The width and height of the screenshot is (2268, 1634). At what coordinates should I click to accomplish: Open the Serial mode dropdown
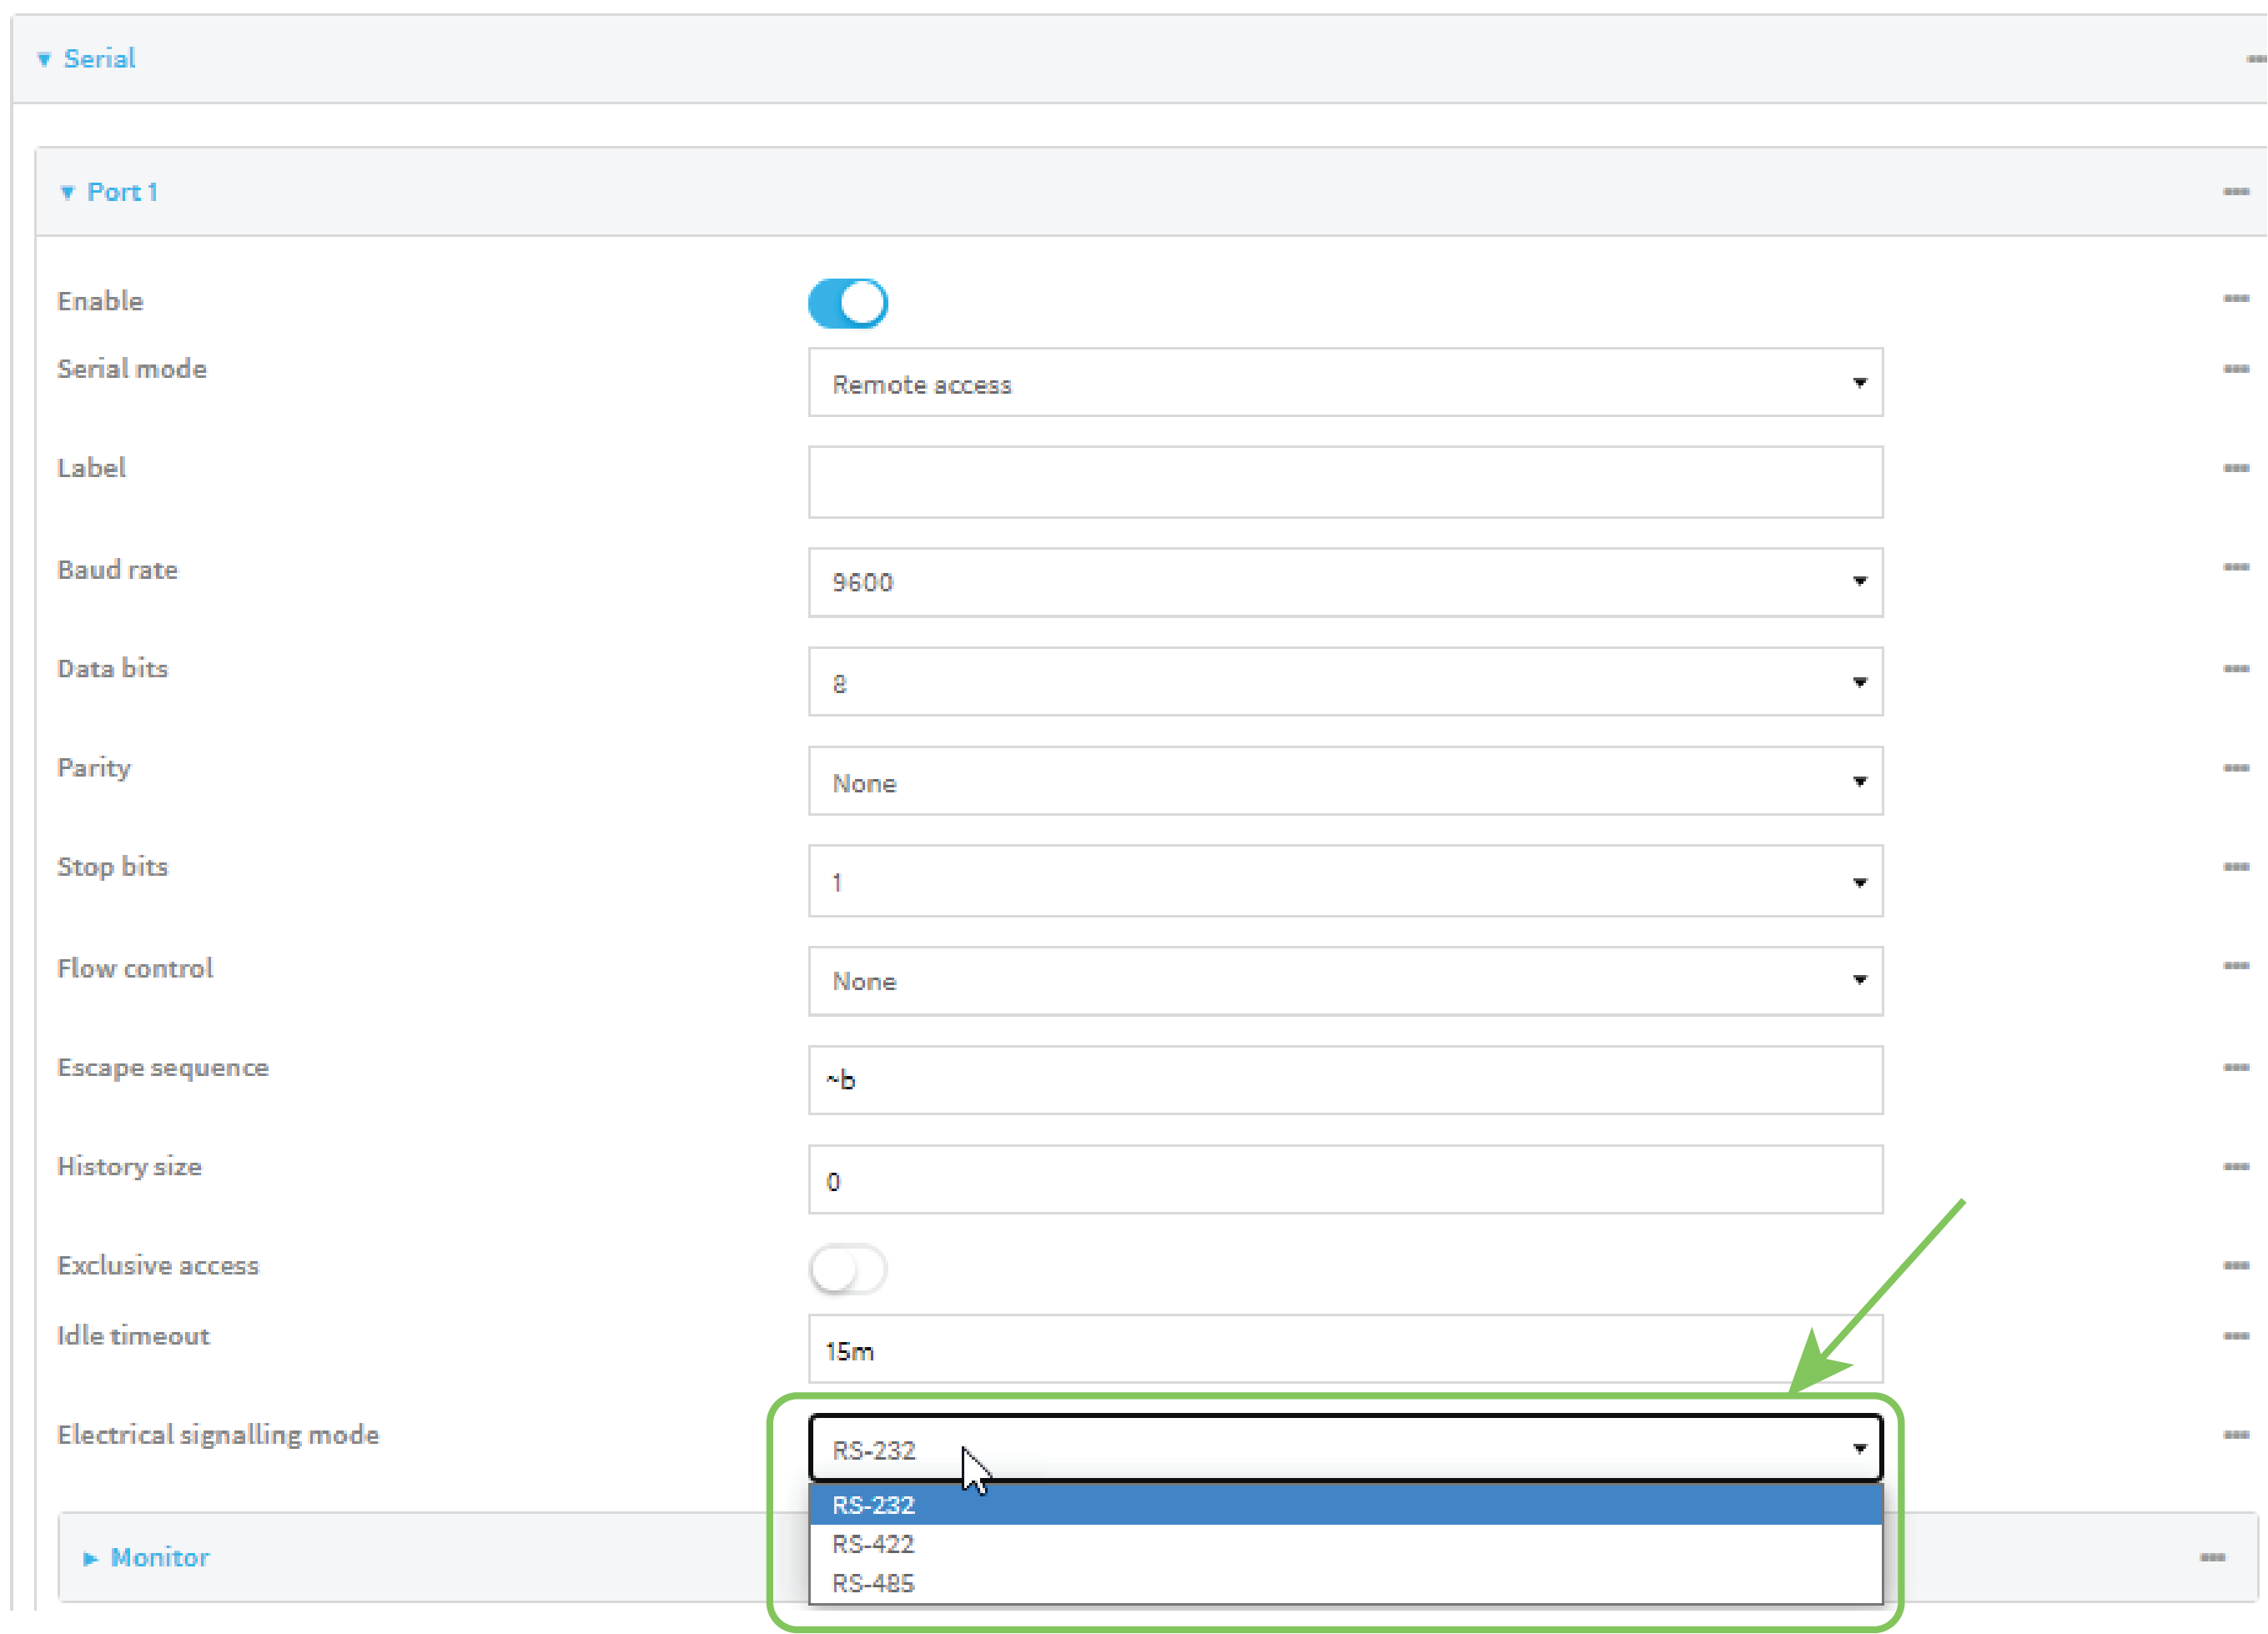(1344, 383)
